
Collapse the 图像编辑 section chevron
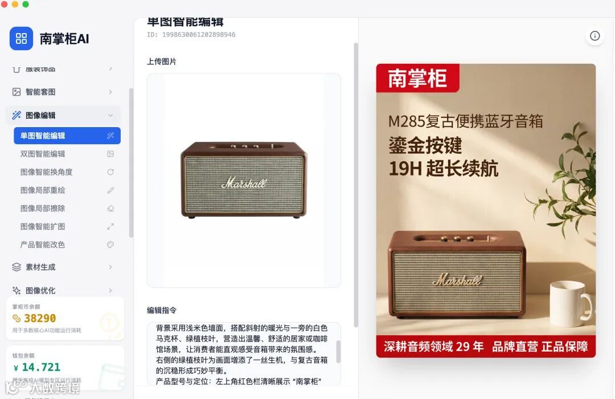point(110,115)
